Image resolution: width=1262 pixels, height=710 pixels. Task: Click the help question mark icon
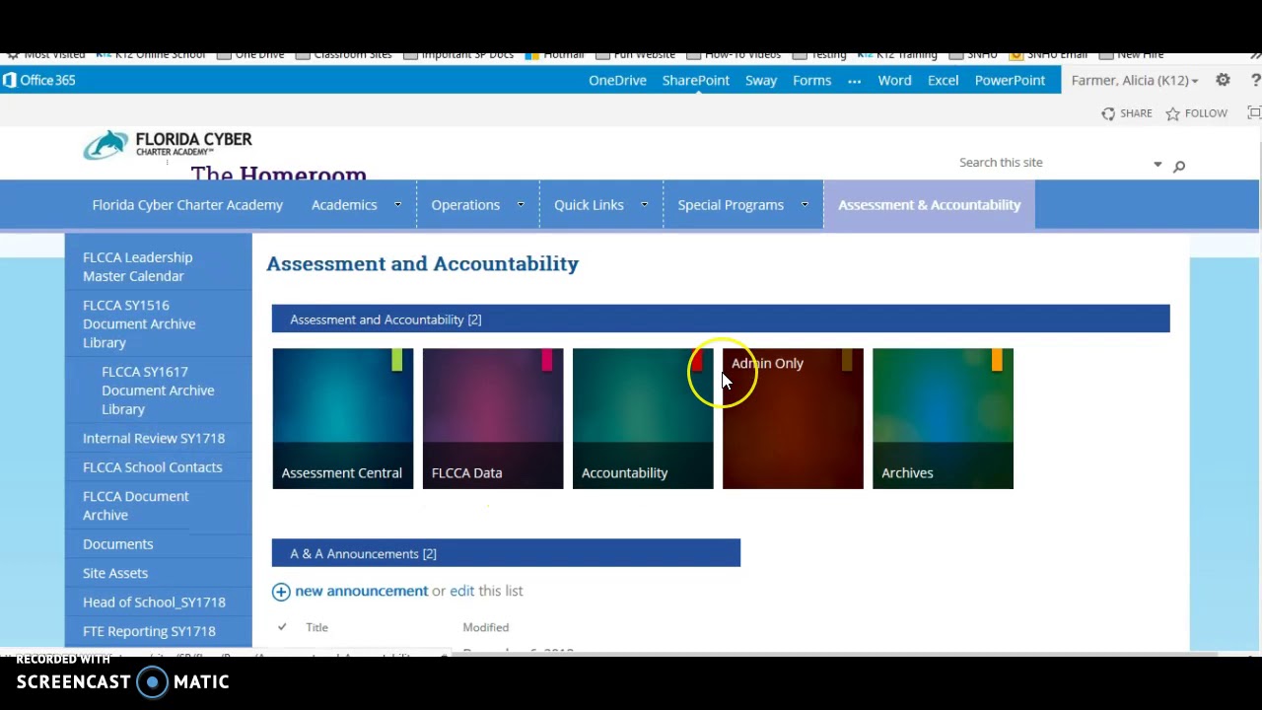[x=1255, y=80]
